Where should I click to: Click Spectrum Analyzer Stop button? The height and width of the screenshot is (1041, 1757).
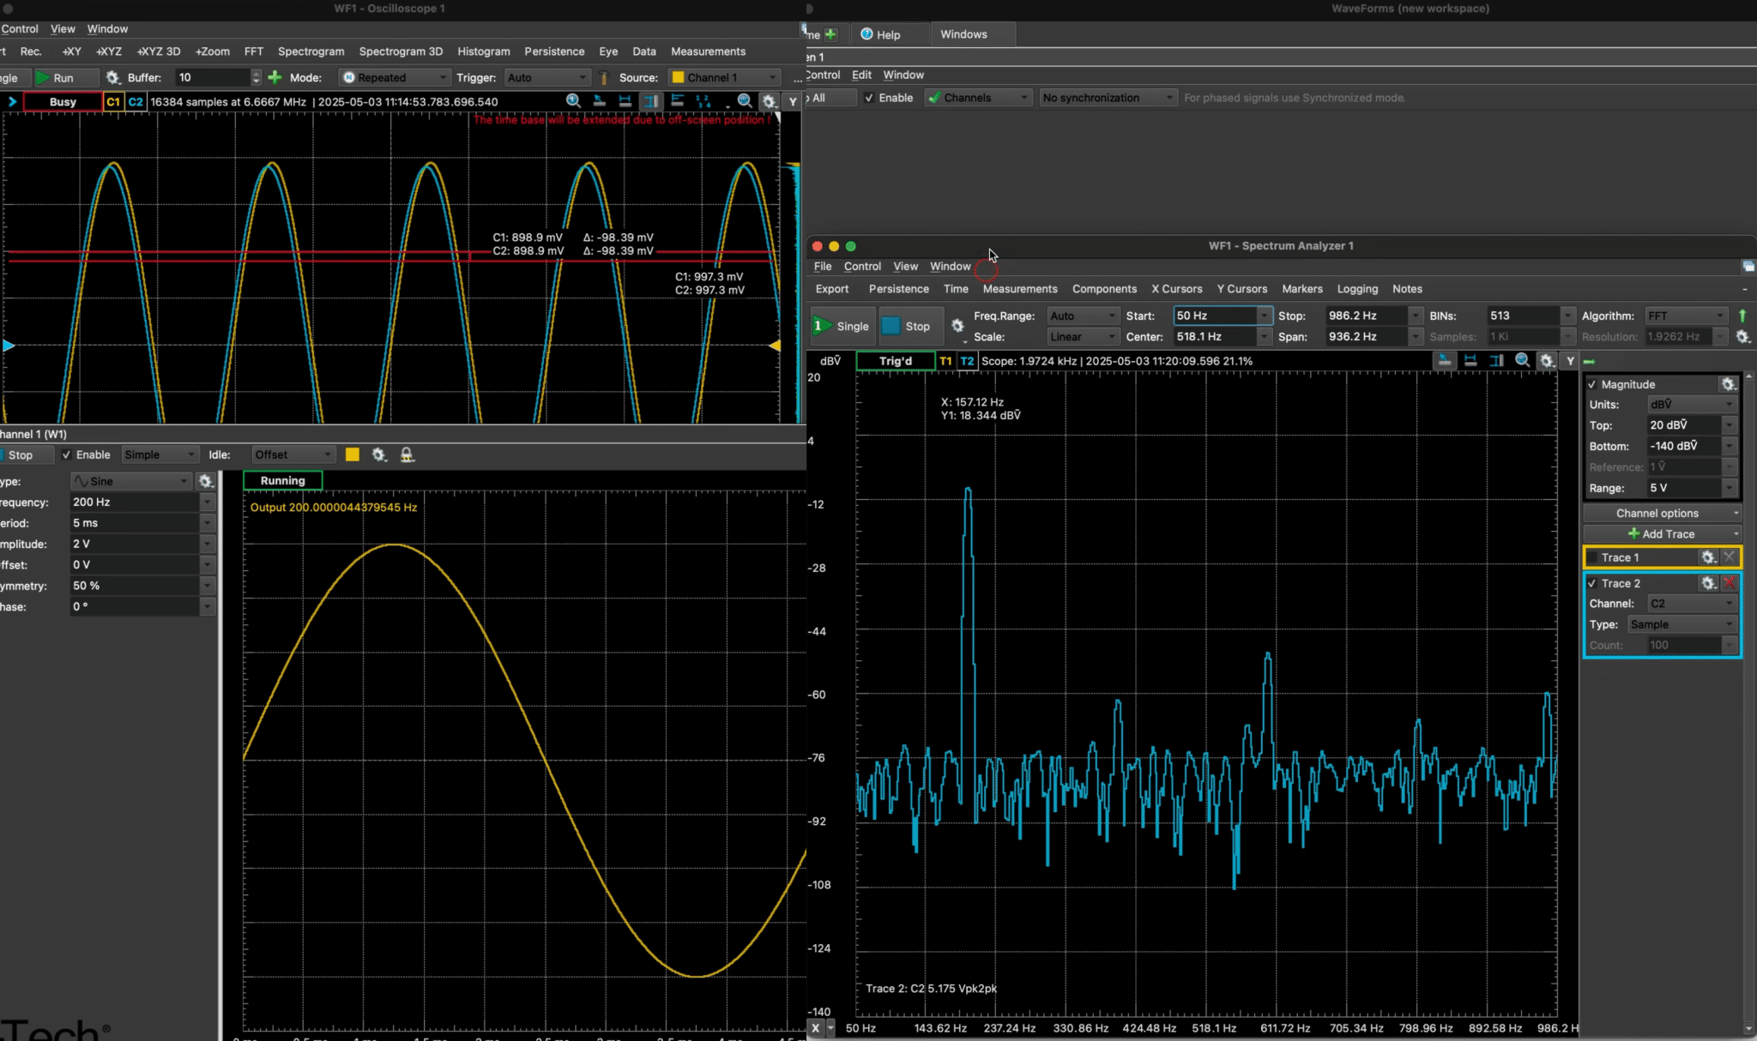910,326
